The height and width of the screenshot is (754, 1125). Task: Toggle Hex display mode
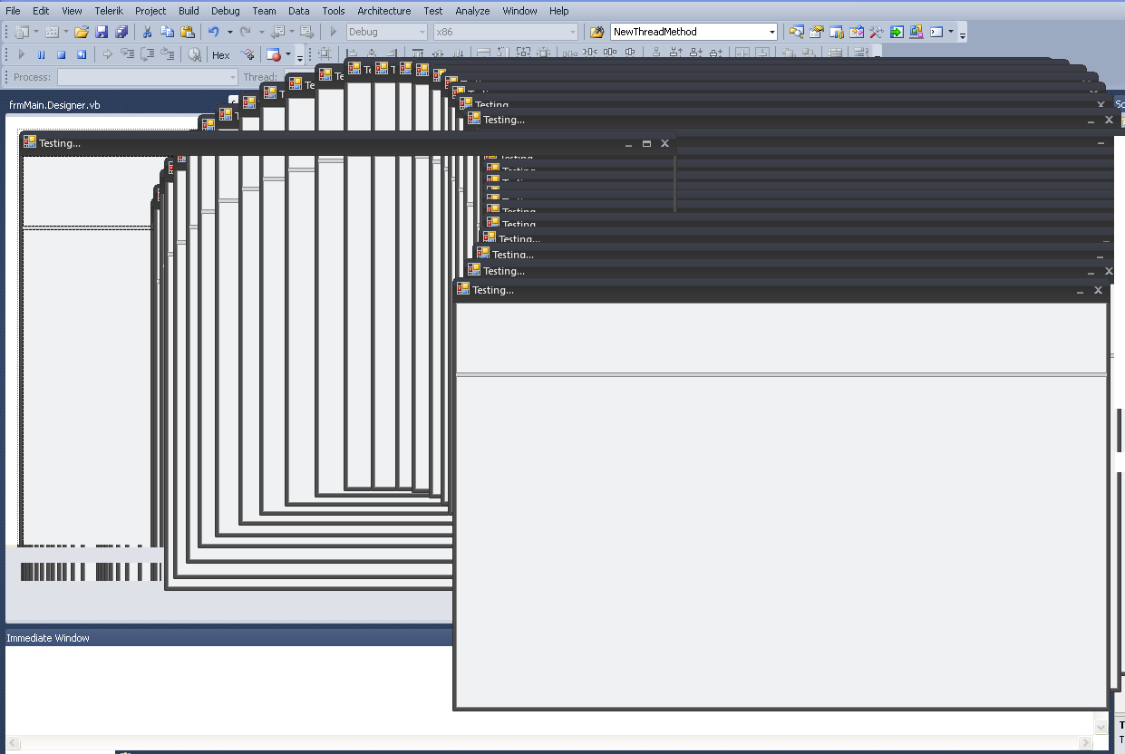point(221,54)
